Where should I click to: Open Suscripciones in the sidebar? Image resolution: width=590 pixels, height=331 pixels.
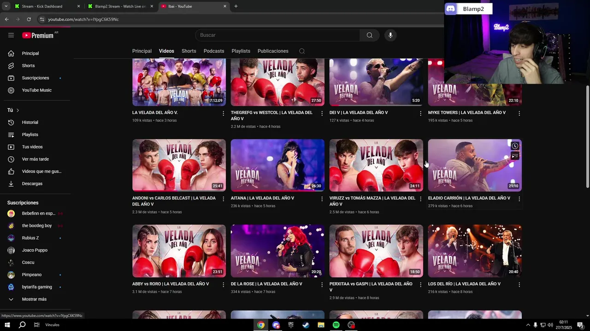(35, 78)
